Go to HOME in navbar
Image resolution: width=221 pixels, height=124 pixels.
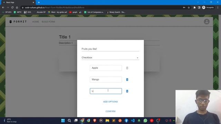(35, 22)
